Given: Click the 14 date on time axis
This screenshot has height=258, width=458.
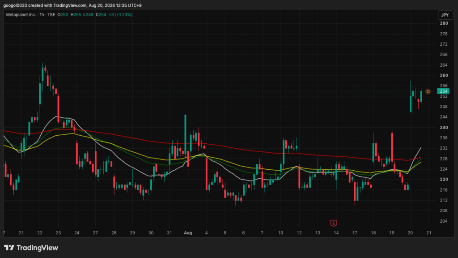Looking at the screenshot, I should tap(336, 233).
